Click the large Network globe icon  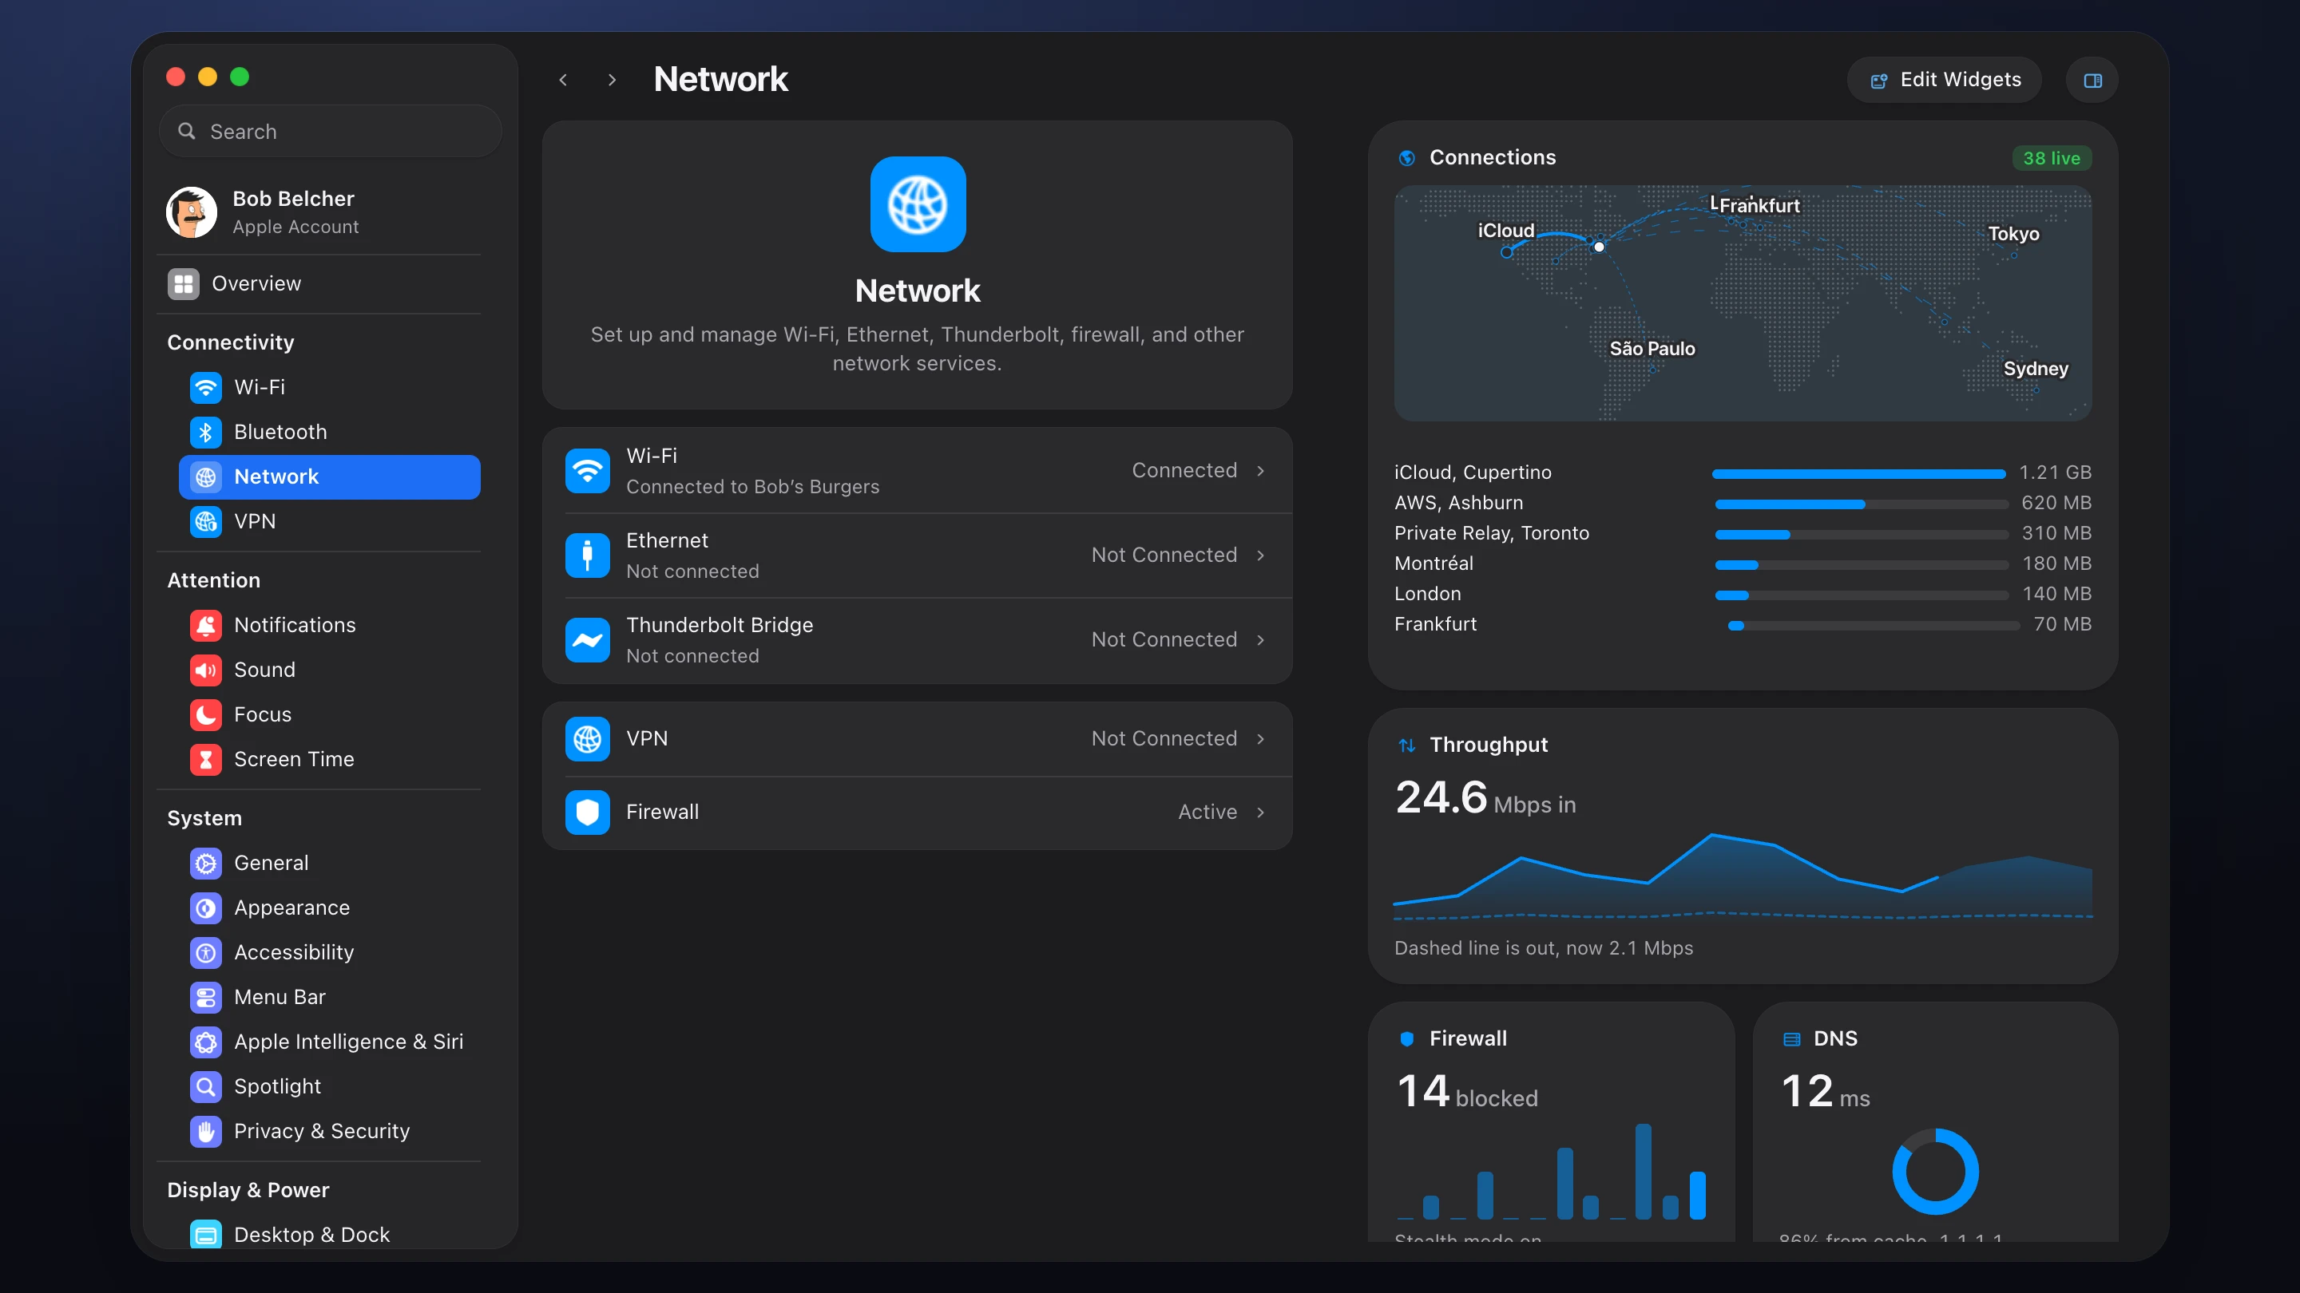tap(917, 204)
